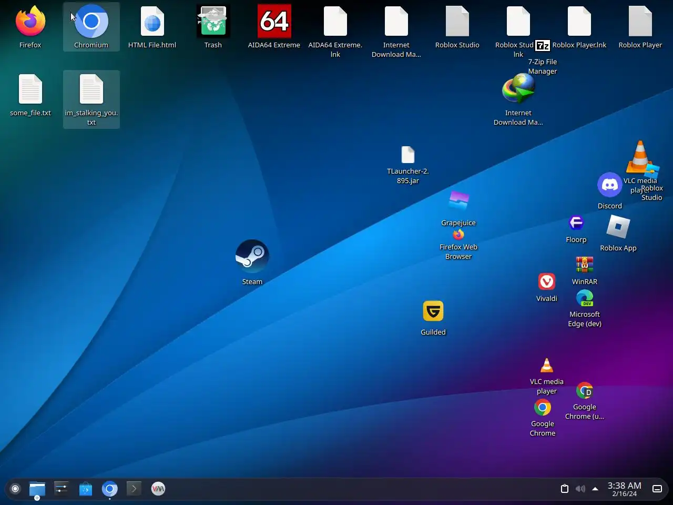
Task: Switch to Chromium in the taskbar
Action: pos(110,489)
